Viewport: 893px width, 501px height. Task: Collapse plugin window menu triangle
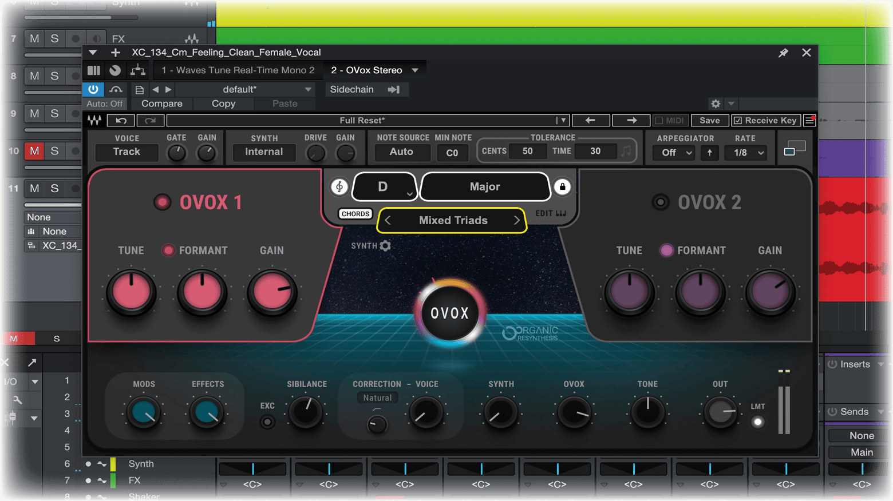coord(93,53)
